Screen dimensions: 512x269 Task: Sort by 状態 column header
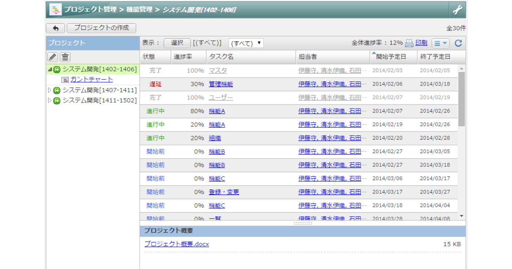point(156,57)
